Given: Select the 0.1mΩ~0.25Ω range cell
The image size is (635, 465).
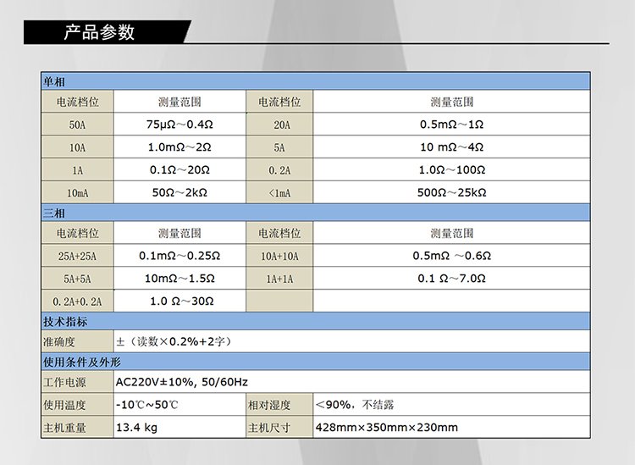Looking at the screenshot, I should pyautogui.click(x=179, y=256).
